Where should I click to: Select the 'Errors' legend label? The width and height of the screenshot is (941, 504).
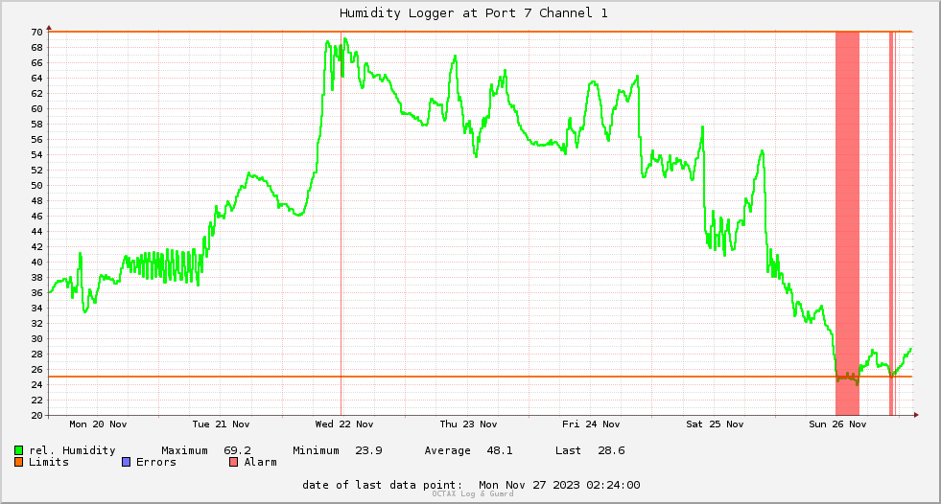tap(156, 462)
